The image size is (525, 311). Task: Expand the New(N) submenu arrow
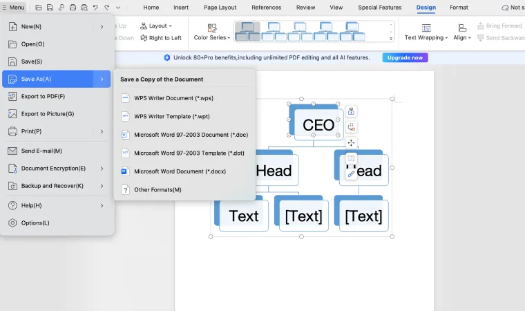click(x=102, y=26)
